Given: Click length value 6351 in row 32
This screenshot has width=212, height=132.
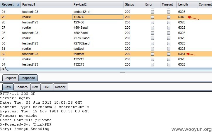Looking at the screenshot, I should pos(182,54).
